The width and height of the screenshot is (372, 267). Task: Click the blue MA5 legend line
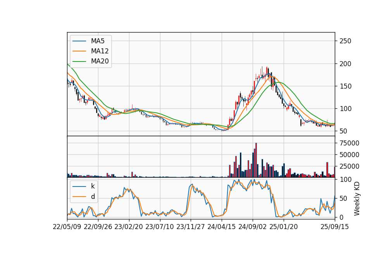tap(79, 41)
